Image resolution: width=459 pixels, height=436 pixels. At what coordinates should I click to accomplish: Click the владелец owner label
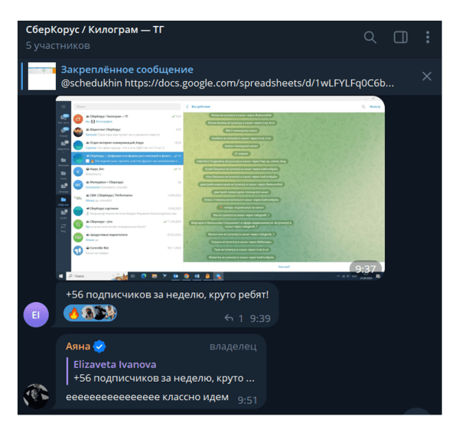tap(233, 347)
